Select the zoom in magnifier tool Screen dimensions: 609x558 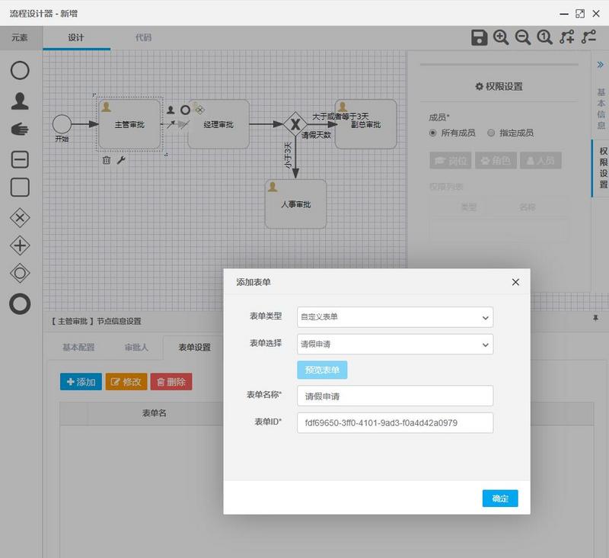click(502, 37)
